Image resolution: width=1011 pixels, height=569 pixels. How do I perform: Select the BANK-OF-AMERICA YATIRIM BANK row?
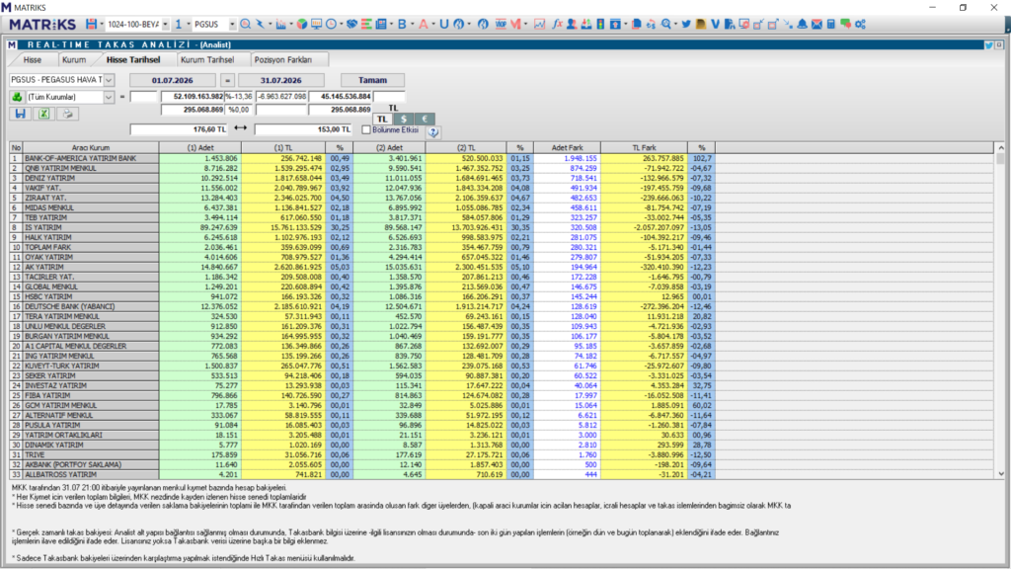coord(362,158)
